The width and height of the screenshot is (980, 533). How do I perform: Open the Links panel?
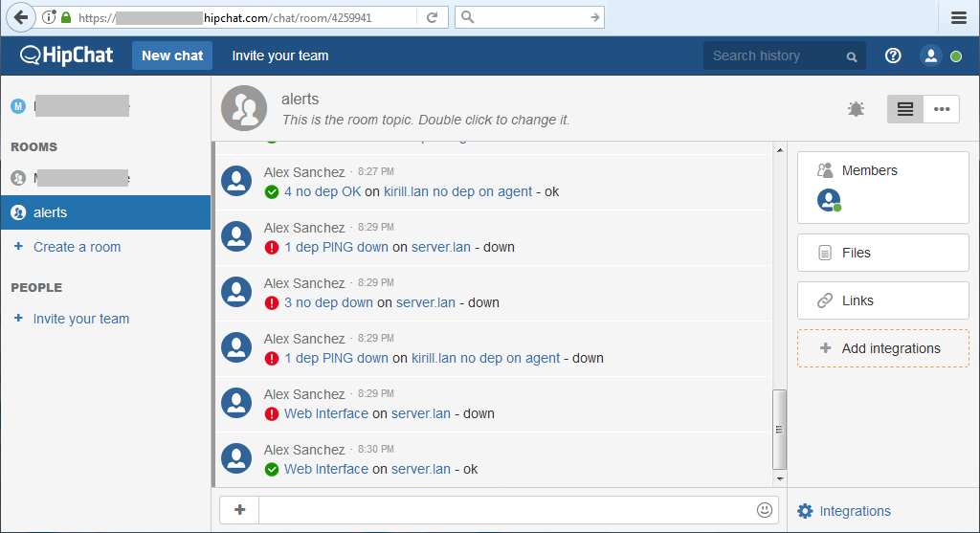tap(883, 300)
